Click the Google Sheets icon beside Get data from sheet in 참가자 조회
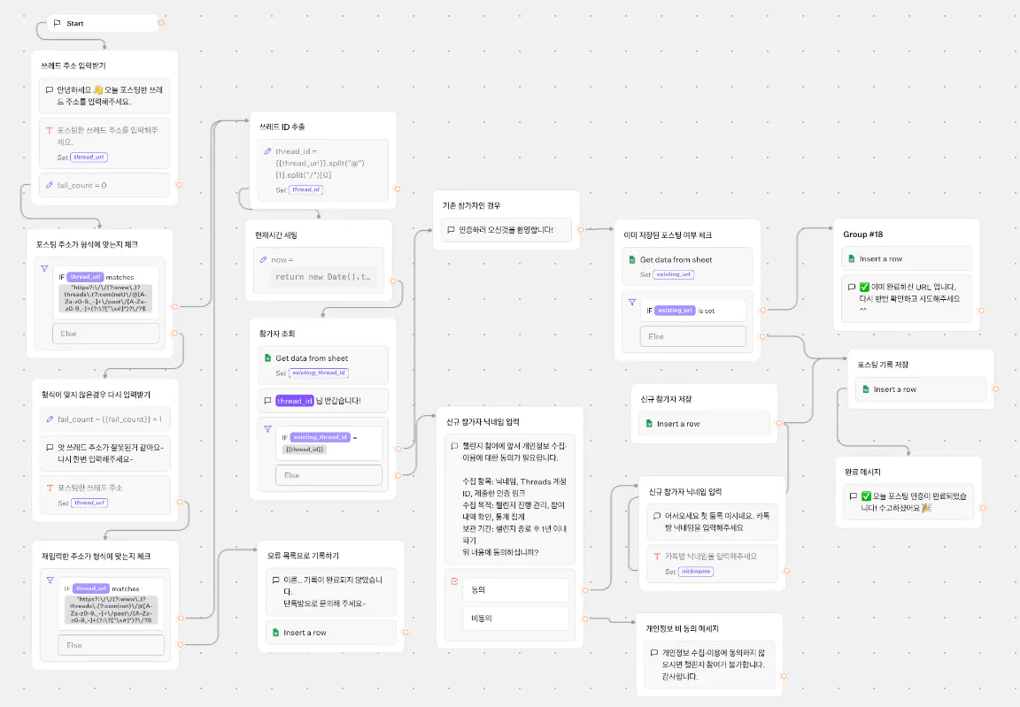This screenshot has height=707, width=1020. [x=267, y=358]
